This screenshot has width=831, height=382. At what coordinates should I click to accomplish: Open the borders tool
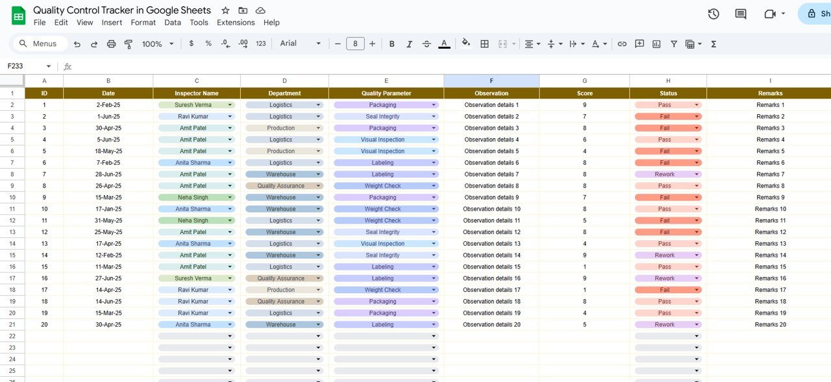coord(484,43)
